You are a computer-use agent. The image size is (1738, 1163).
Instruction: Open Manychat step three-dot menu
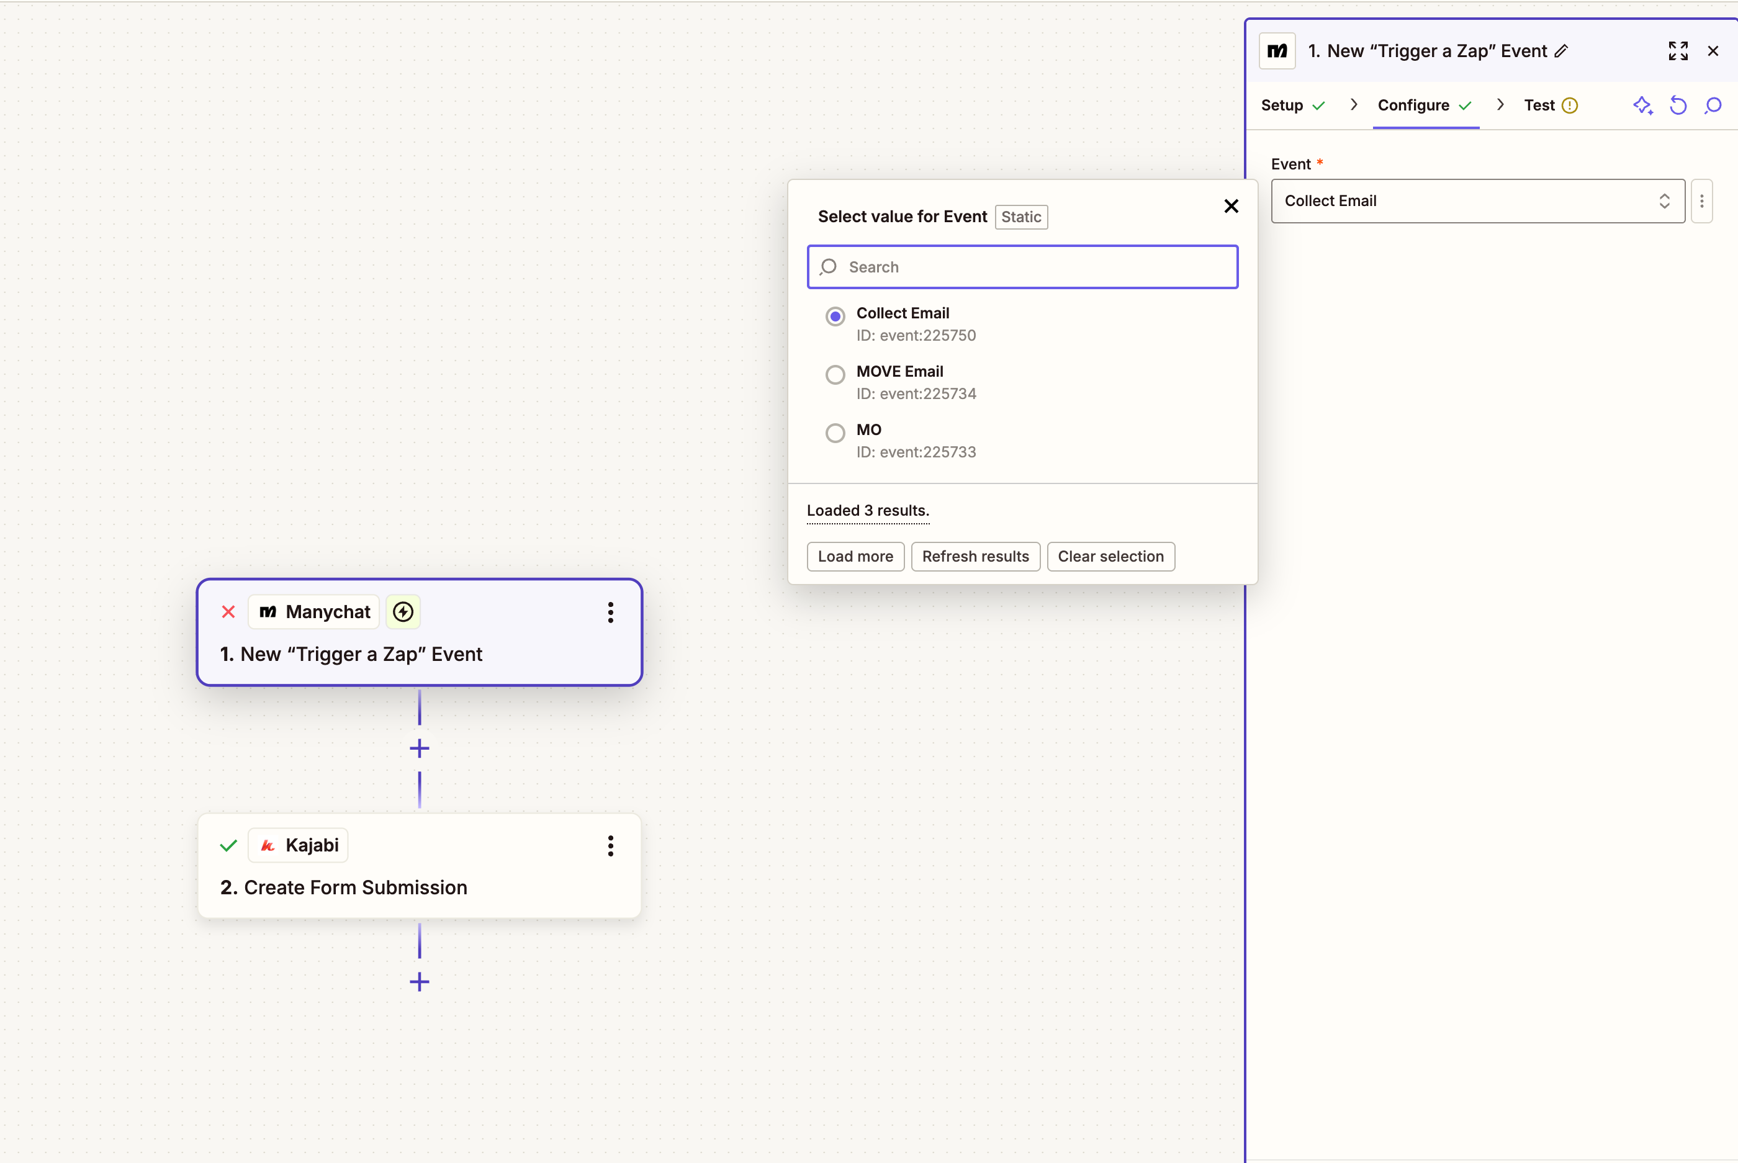[611, 612]
